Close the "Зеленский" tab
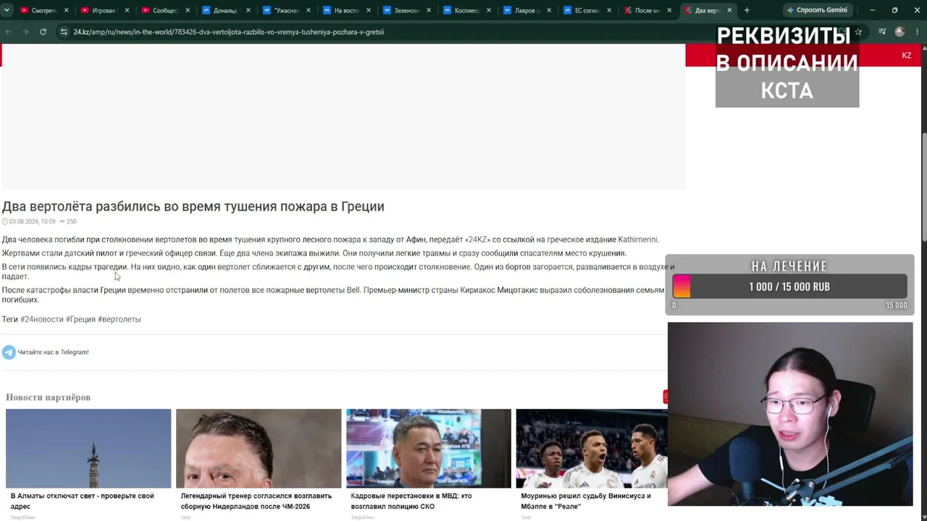Screen dimensions: 927x521 429,10
